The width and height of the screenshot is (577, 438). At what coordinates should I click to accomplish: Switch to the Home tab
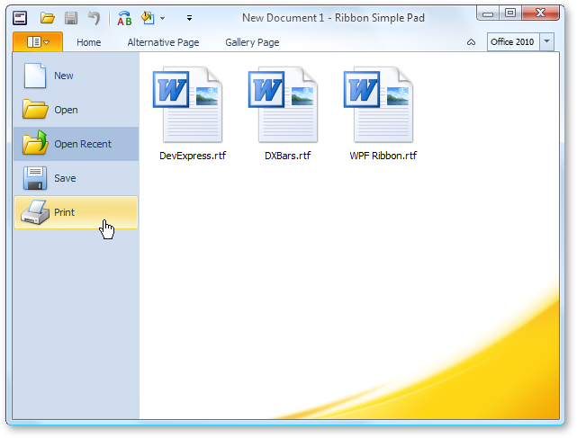tap(89, 42)
